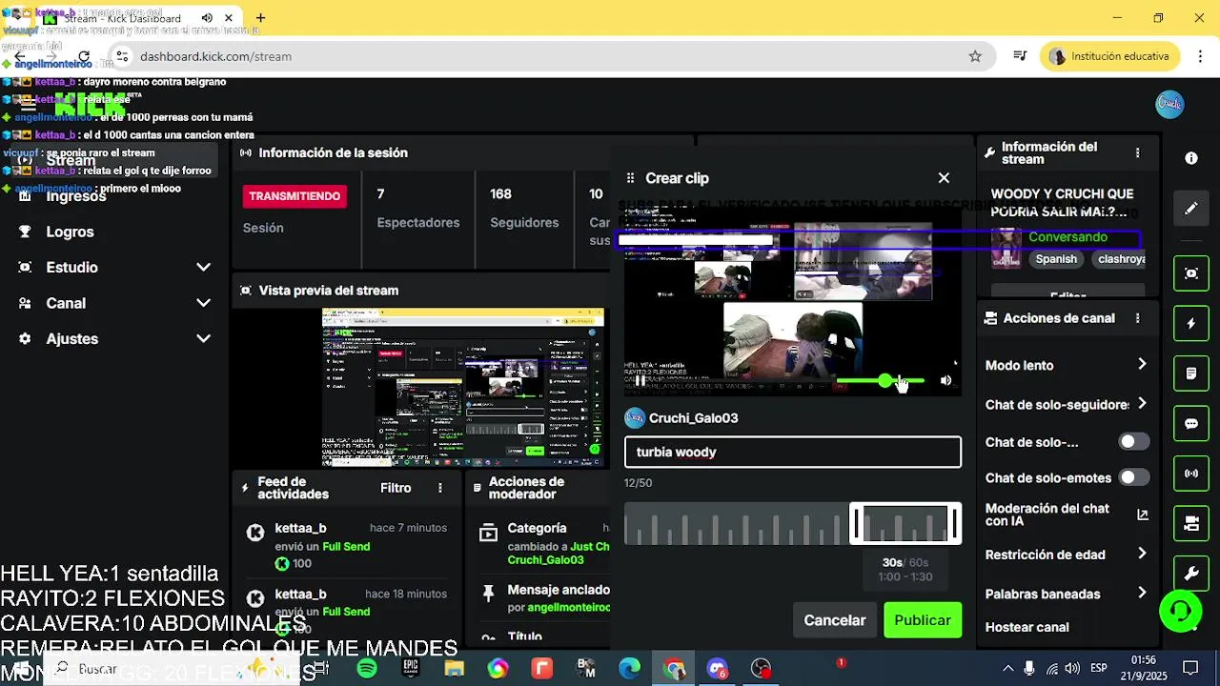The image size is (1220, 686).
Task: Open Epic Games launcher from the taskbar
Action: 411,669
